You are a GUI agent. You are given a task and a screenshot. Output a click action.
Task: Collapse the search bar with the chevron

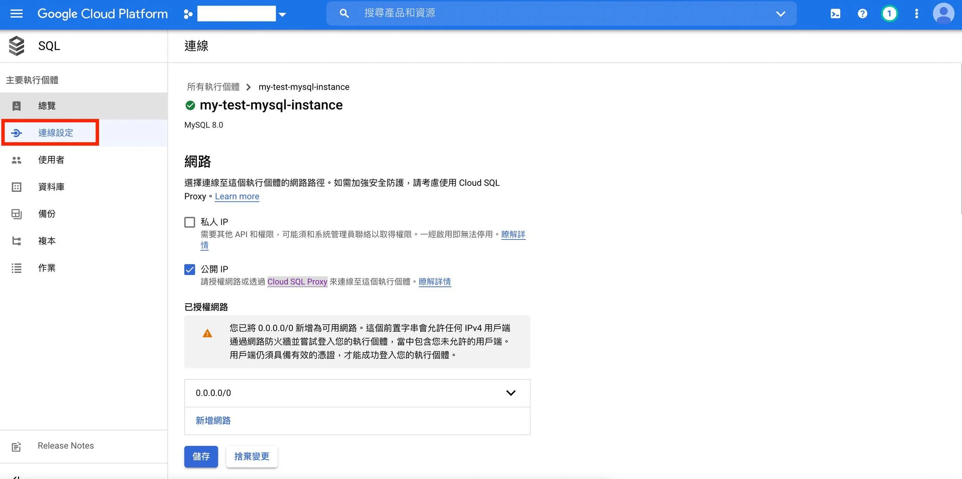click(781, 13)
